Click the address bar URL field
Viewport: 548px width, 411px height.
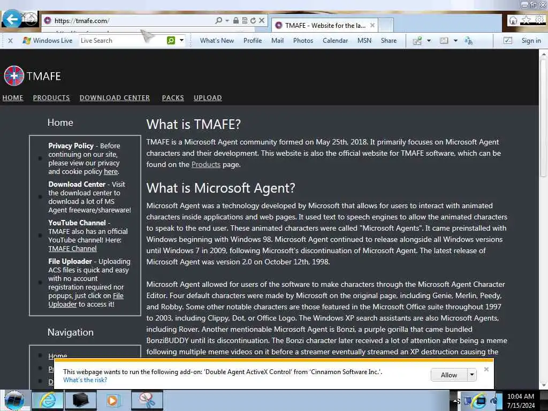pyautogui.click(x=133, y=21)
